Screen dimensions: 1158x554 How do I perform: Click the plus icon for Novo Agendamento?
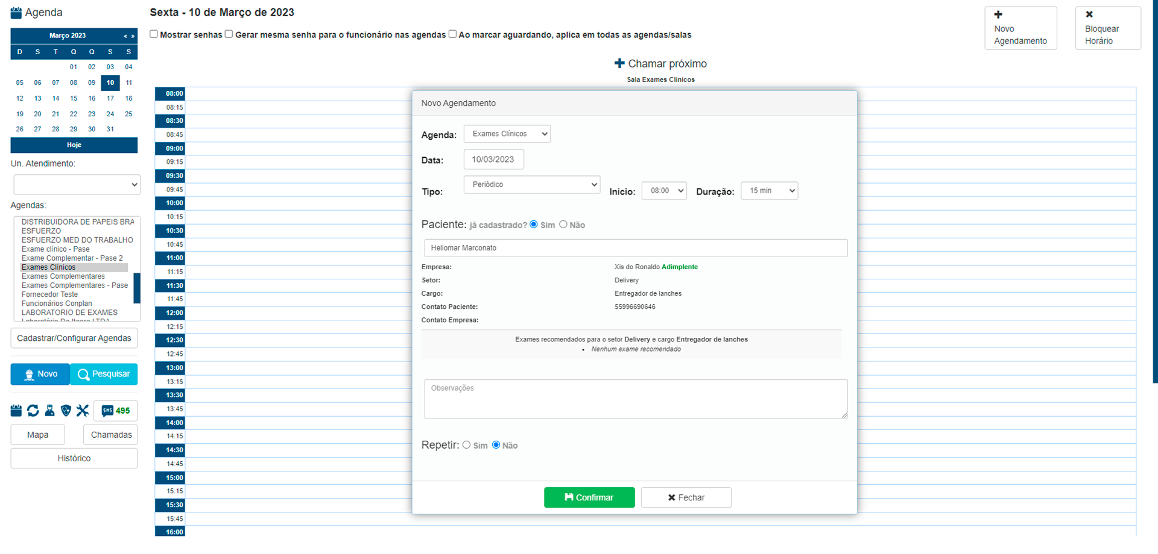tap(998, 14)
